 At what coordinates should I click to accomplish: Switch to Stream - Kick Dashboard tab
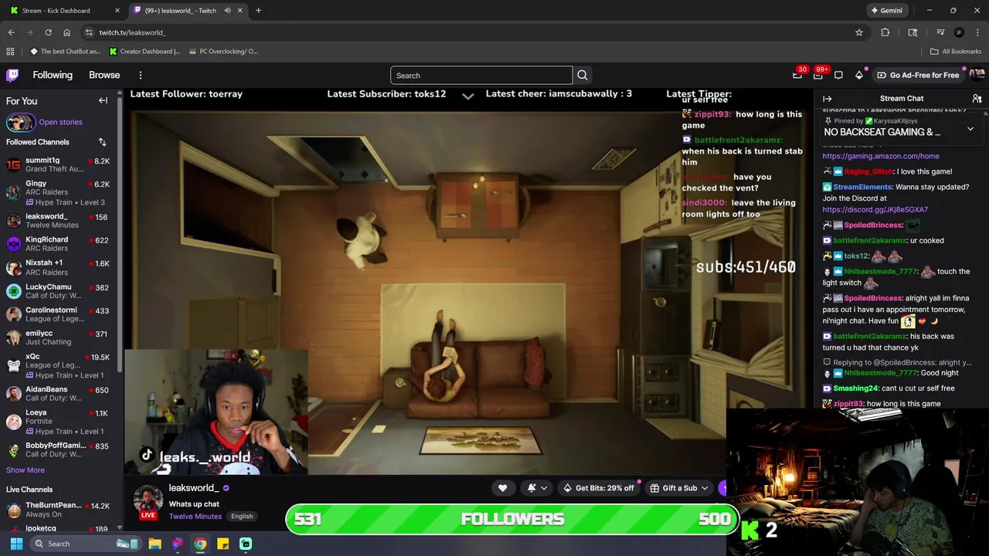point(63,11)
